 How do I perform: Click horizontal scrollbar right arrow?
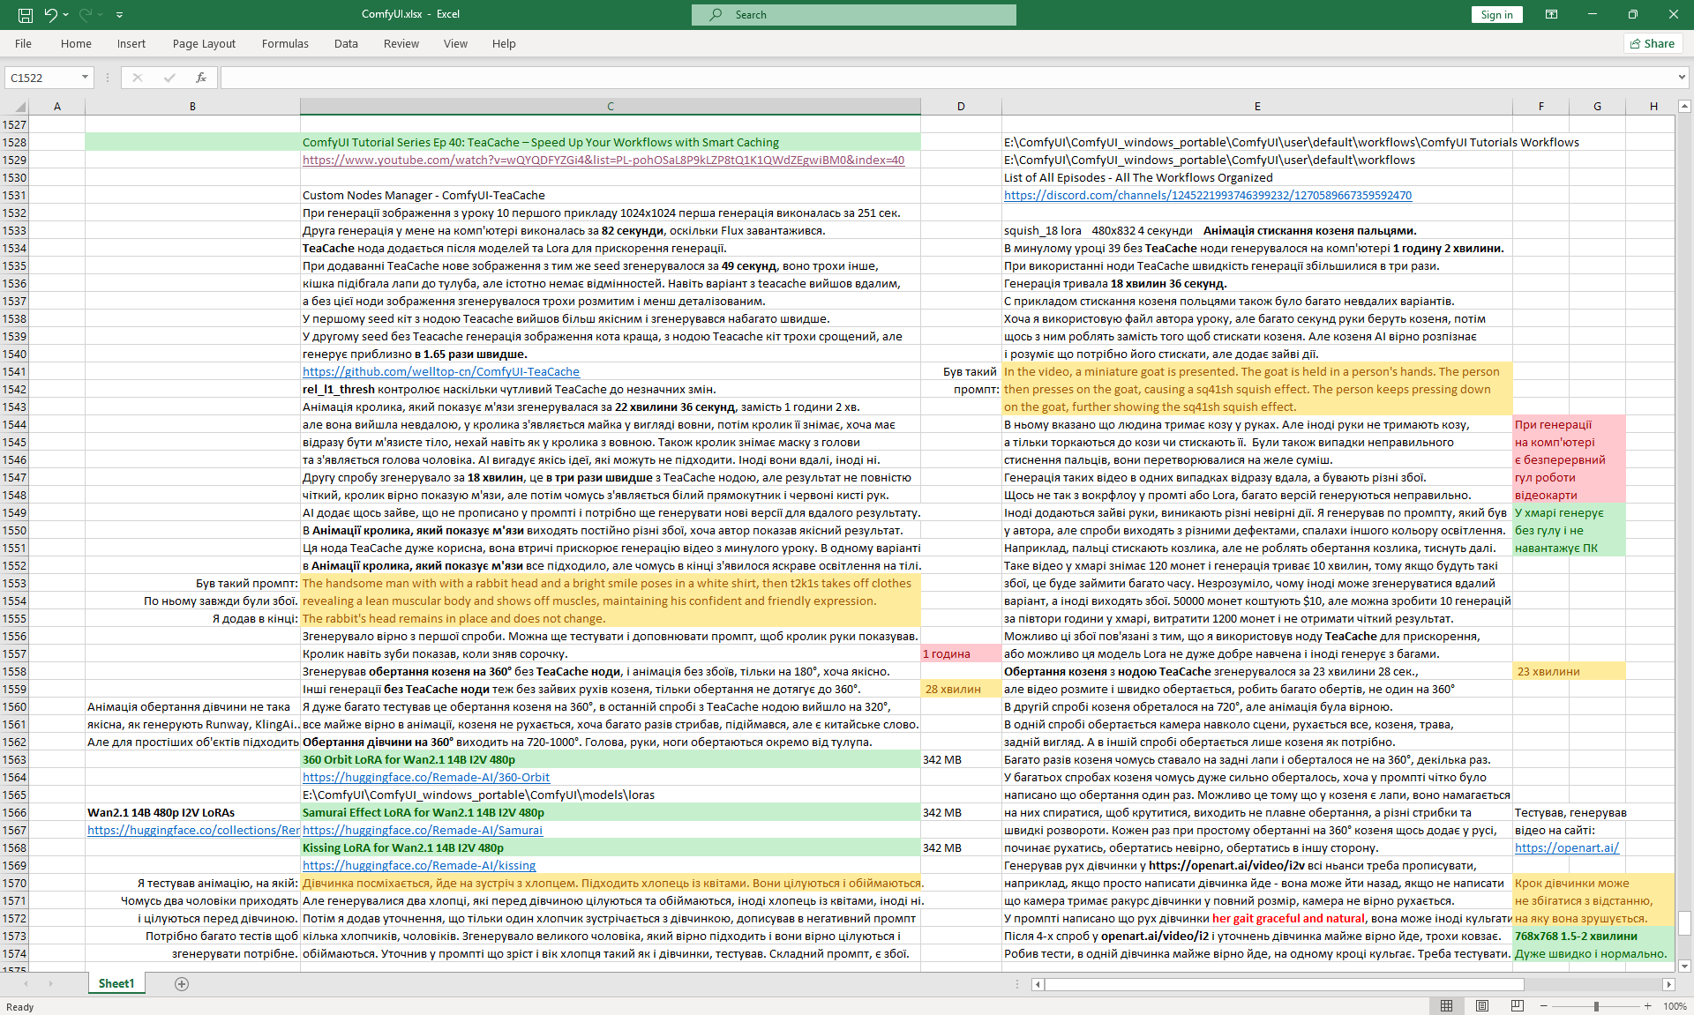click(1668, 984)
